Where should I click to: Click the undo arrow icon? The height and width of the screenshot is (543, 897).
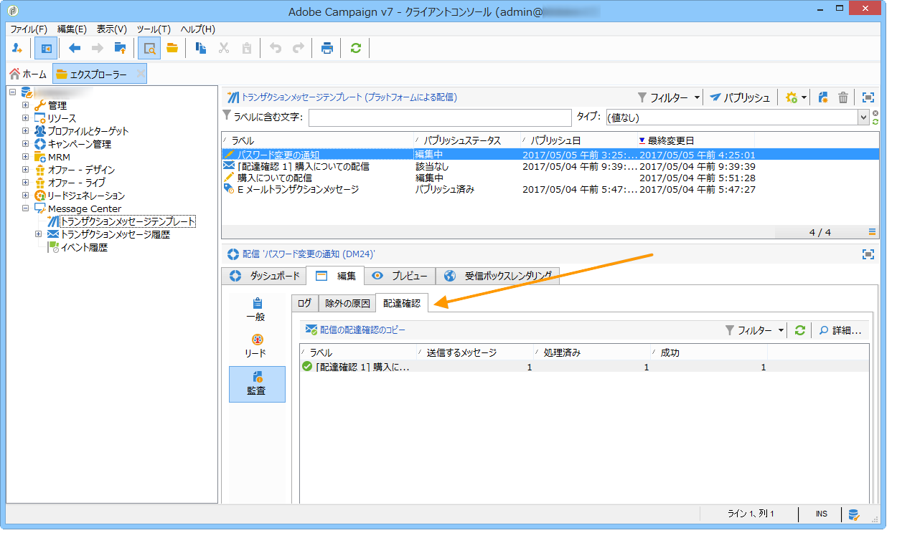[x=276, y=48]
